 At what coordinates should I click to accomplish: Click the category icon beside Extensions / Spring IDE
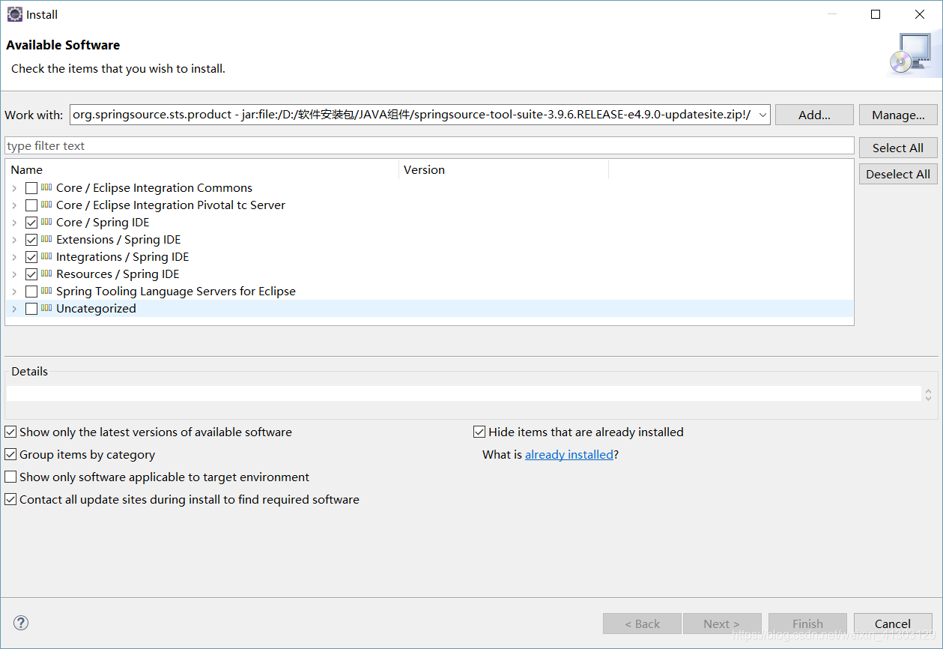(x=46, y=239)
